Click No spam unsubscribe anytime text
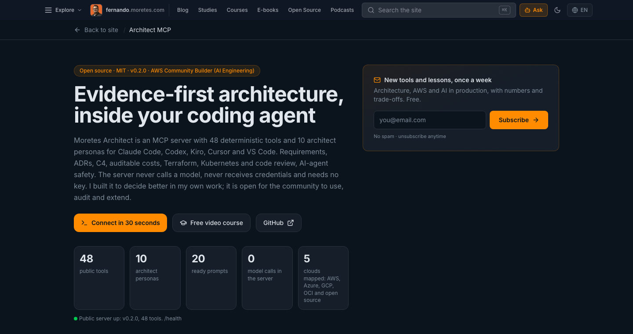Screen dimensions: 633x334 [410, 136]
